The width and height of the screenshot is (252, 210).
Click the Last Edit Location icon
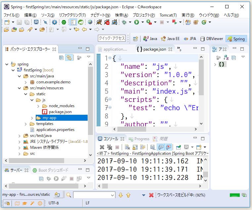(76, 29)
